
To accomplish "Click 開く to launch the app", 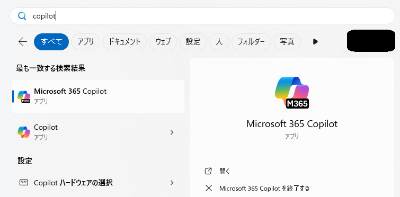I will 225,171.
